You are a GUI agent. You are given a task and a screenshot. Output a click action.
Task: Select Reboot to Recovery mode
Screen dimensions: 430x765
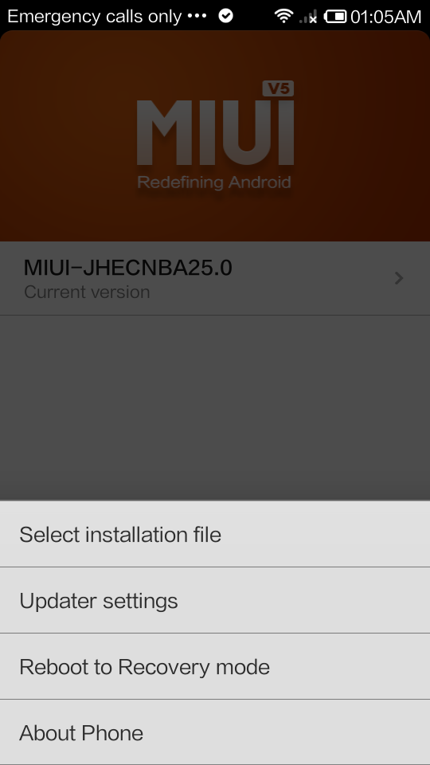[x=215, y=666]
